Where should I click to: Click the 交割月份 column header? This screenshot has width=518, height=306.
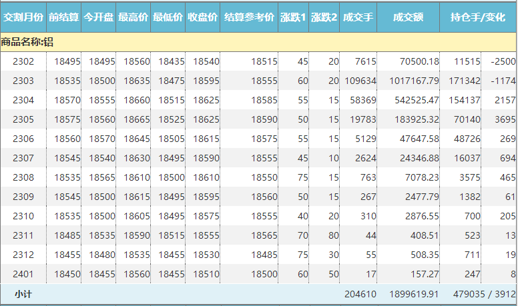pyautogui.click(x=23, y=17)
